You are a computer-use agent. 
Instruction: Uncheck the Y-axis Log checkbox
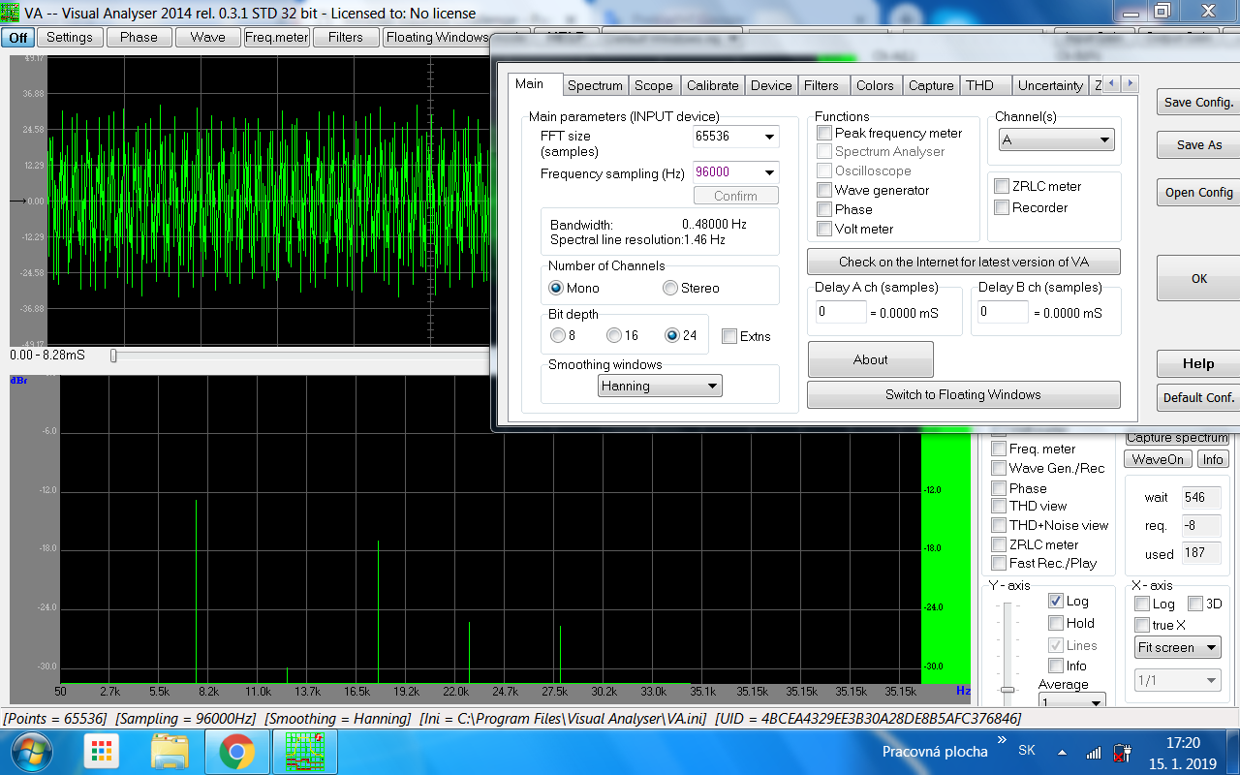tap(1056, 601)
